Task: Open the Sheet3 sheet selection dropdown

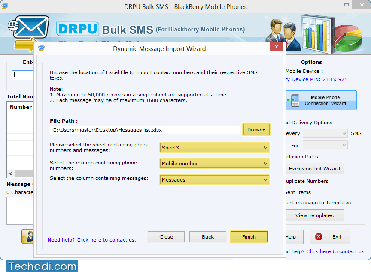Action: 214,148
